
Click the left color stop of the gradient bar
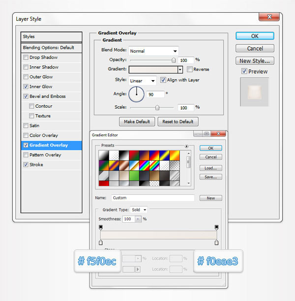coord(101,242)
